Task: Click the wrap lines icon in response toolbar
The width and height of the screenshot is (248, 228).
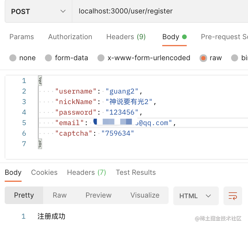Action: pyautogui.click(x=233, y=196)
